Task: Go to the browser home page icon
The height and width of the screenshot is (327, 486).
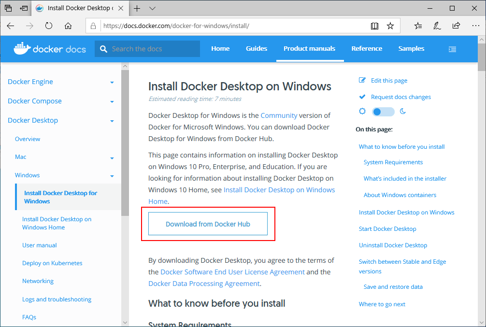Action: 68,26
